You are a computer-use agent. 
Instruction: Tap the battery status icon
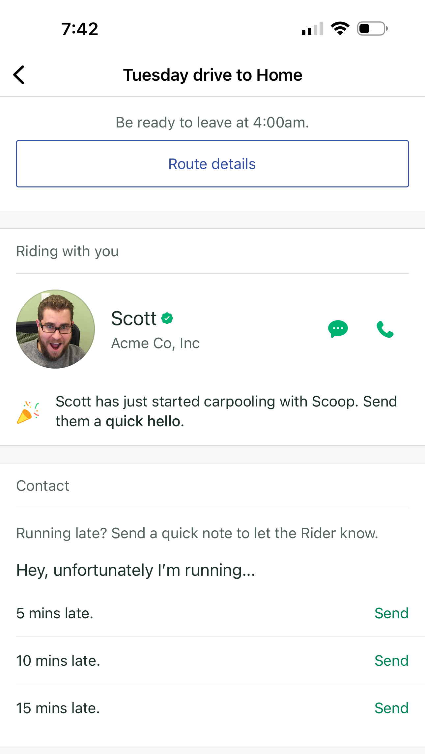372,29
